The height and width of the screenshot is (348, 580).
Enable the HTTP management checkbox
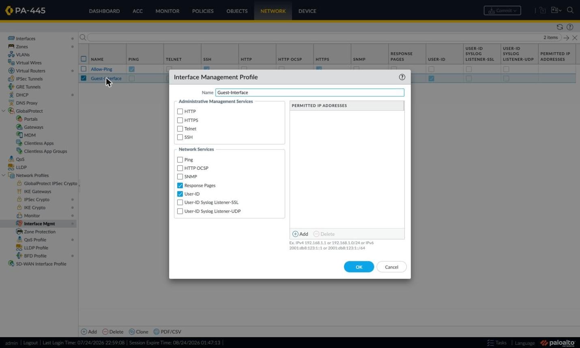pos(180,111)
